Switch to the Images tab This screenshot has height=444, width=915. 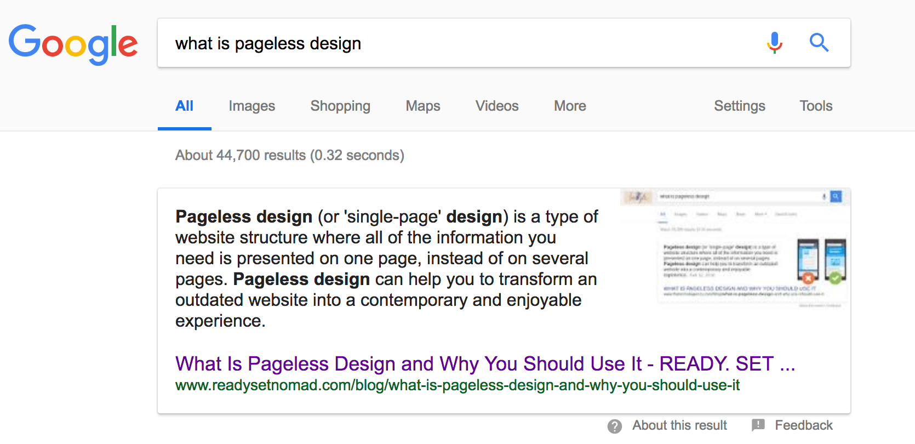pos(252,106)
